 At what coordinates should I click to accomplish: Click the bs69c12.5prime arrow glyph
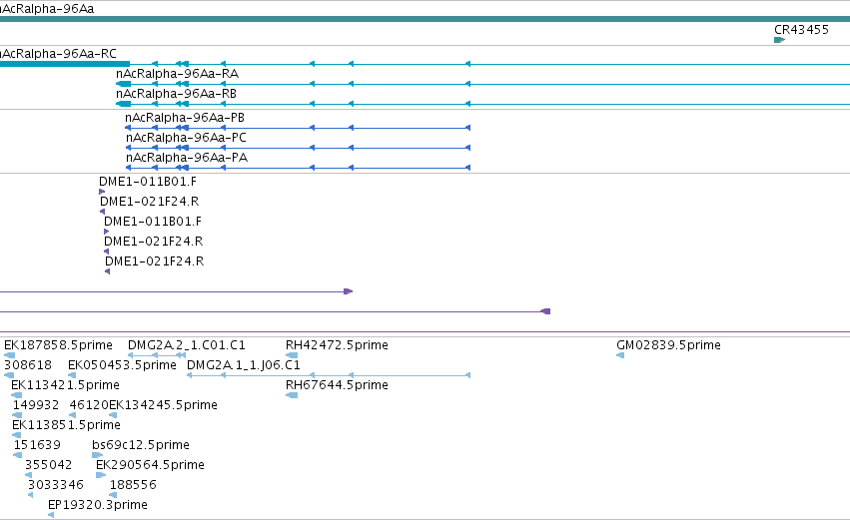97,455
